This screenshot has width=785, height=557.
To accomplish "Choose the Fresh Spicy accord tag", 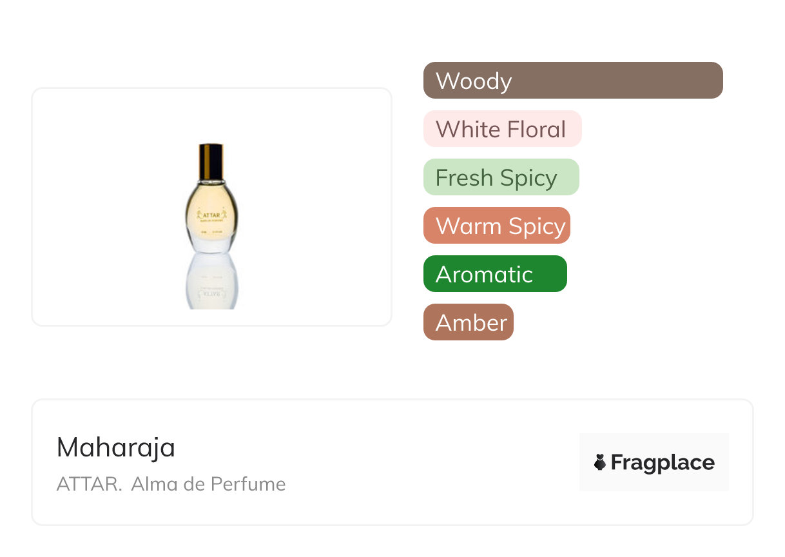I will pyautogui.click(x=501, y=177).
